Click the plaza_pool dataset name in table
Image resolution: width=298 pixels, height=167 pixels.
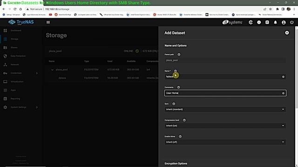click(61, 70)
